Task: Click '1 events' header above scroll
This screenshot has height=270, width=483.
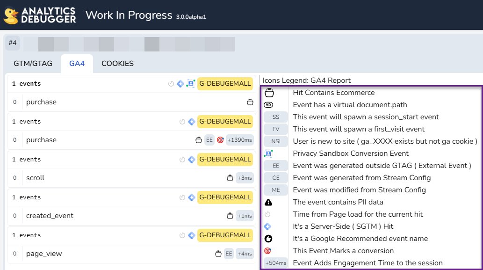Action: pyautogui.click(x=27, y=160)
